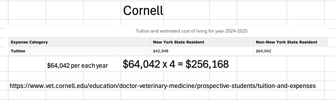Screen dimensions: 335x101
Task: Open the vet.cornell.edu tuition-and-expenses URL
Action: 163,86
